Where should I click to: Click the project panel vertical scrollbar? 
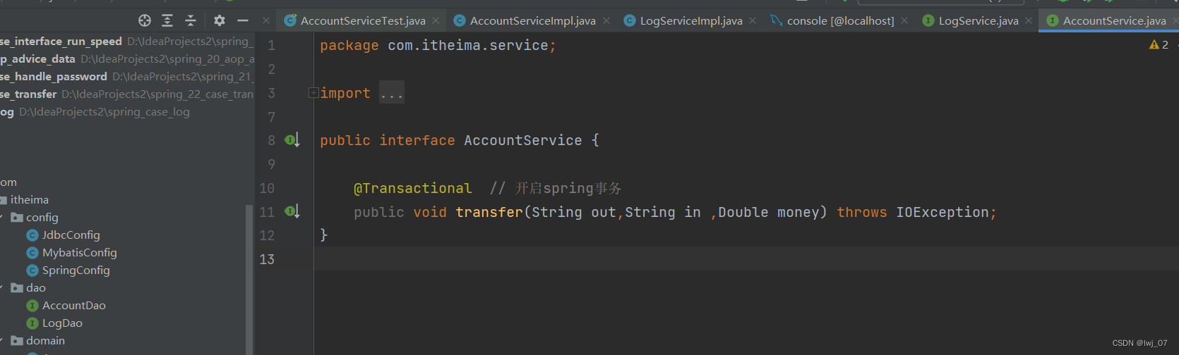point(249,282)
